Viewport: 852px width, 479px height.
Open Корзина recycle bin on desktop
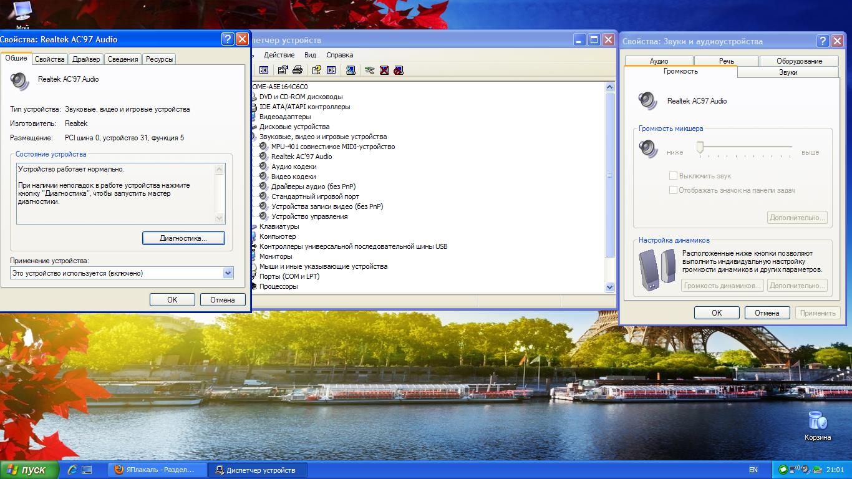click(817, 426)
